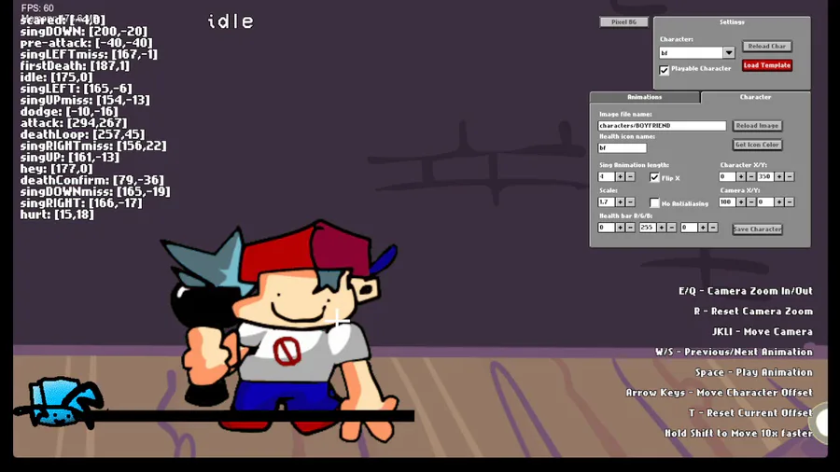Screen dimensions: 840x472
Task: Click the Get Icon Color button
Action: tap(757, 145)
